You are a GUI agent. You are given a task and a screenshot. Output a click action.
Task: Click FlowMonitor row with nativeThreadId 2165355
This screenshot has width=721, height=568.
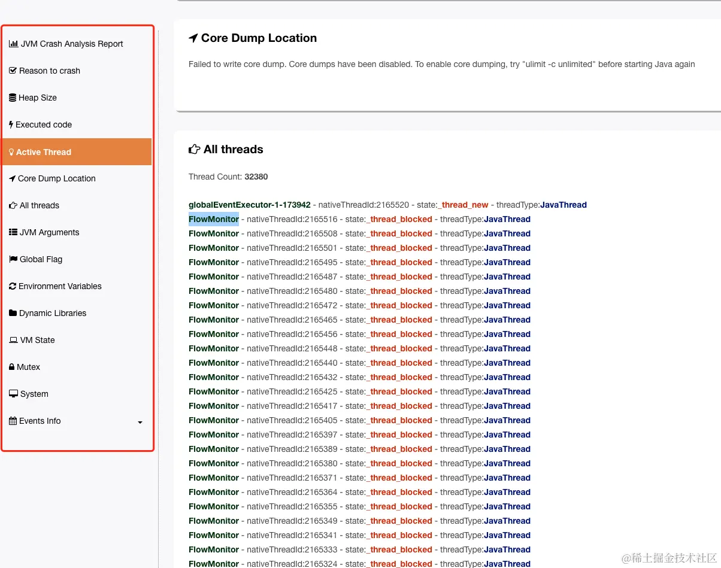pos(359,506)
